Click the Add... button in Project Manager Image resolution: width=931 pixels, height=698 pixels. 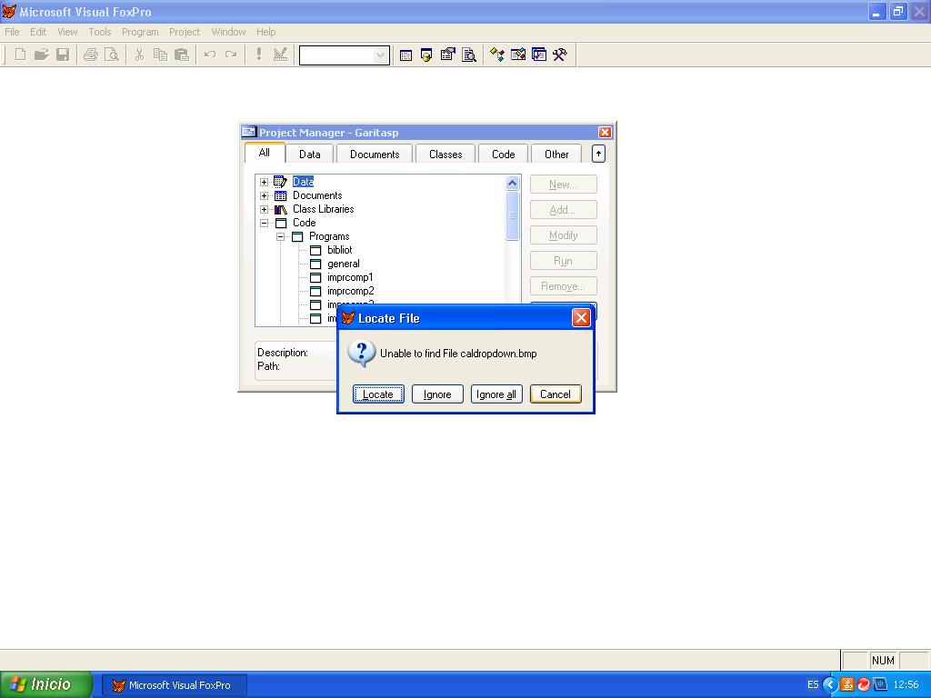point(564,210)
